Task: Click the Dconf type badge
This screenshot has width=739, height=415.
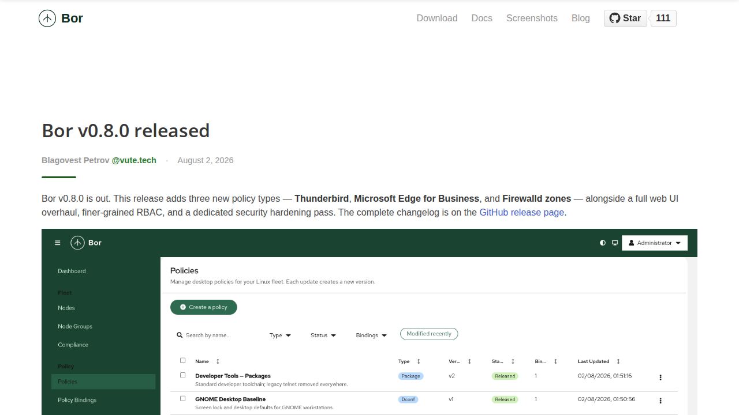Action: 408,399
